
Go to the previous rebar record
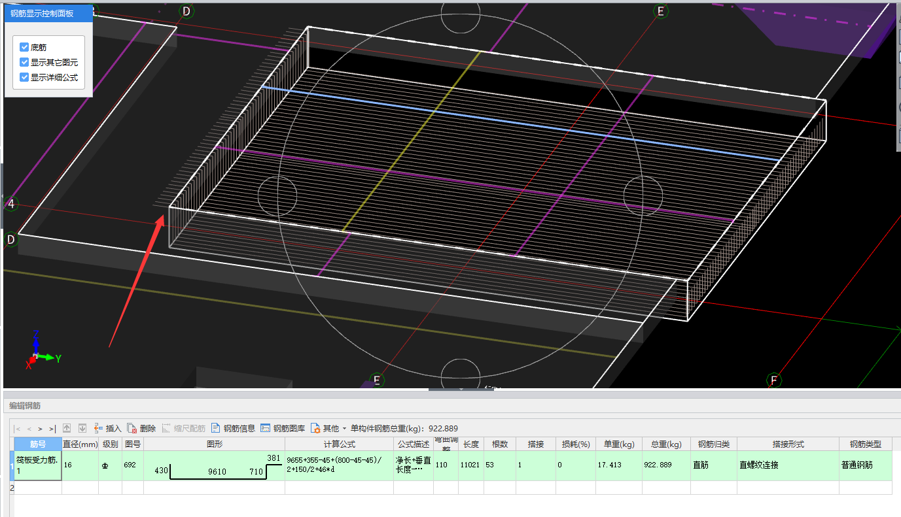point(29,429)
